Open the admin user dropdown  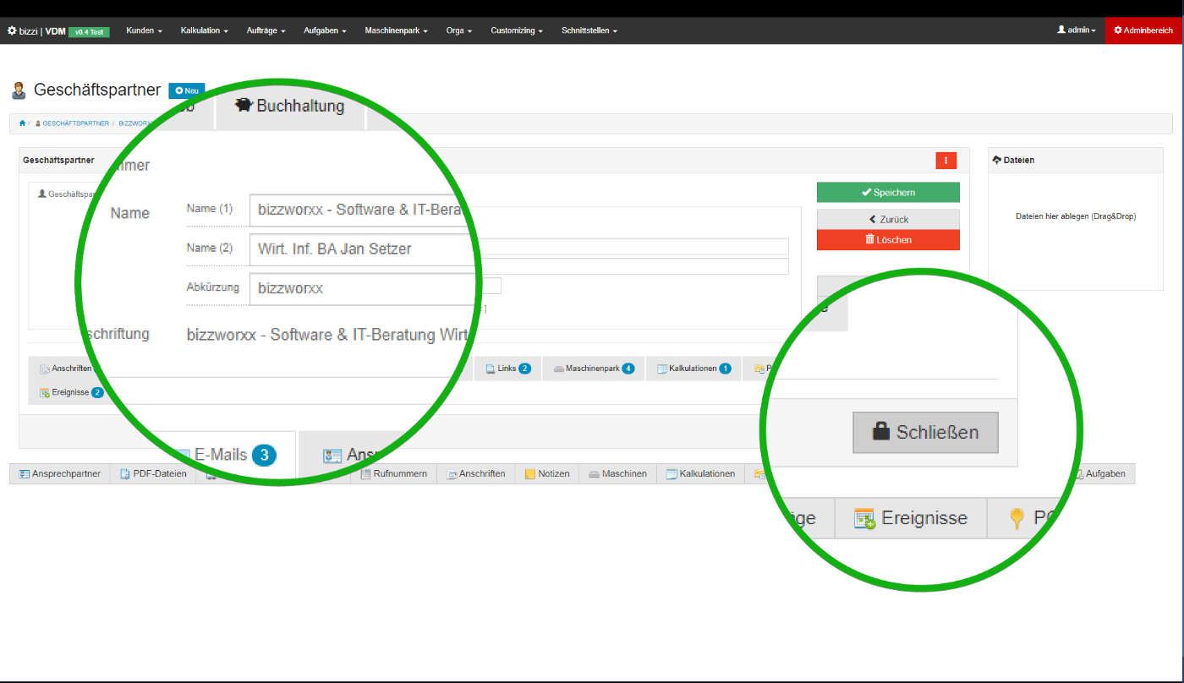[x=1076, y=30]
